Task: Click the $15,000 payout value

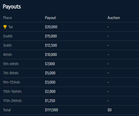Action: point(51,36)
